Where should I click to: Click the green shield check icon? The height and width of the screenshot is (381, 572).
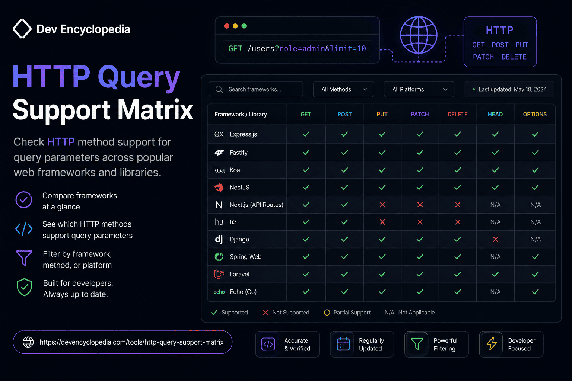click(25, 287)
